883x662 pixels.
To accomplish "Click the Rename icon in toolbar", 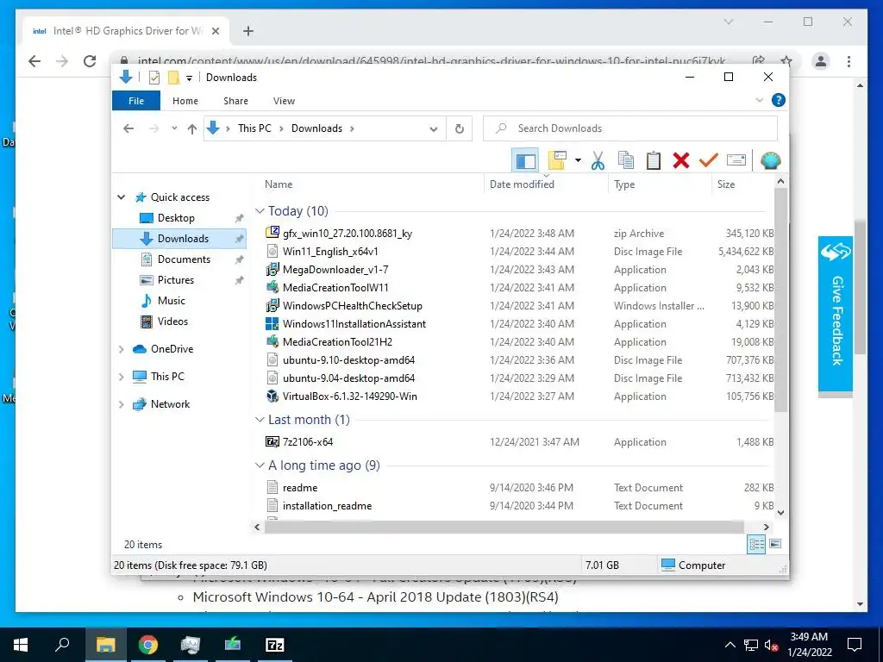I will (736, 161).
